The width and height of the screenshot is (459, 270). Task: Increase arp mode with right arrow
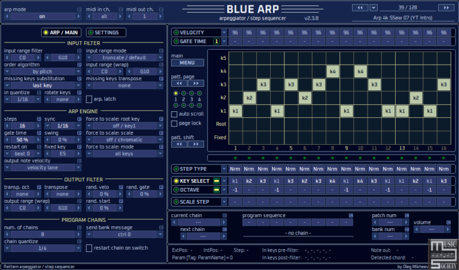tap(78, 16)
